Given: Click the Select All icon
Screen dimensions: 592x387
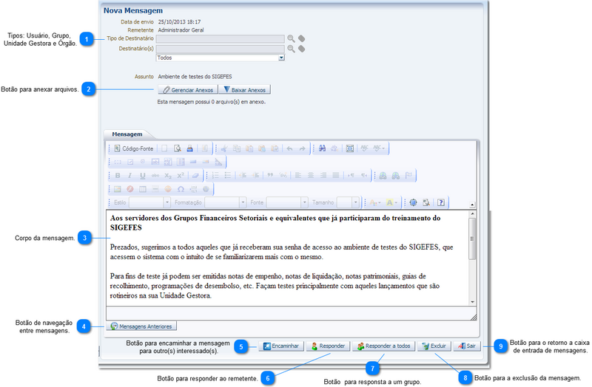Looking at the screenshot, I should (350, 148).
